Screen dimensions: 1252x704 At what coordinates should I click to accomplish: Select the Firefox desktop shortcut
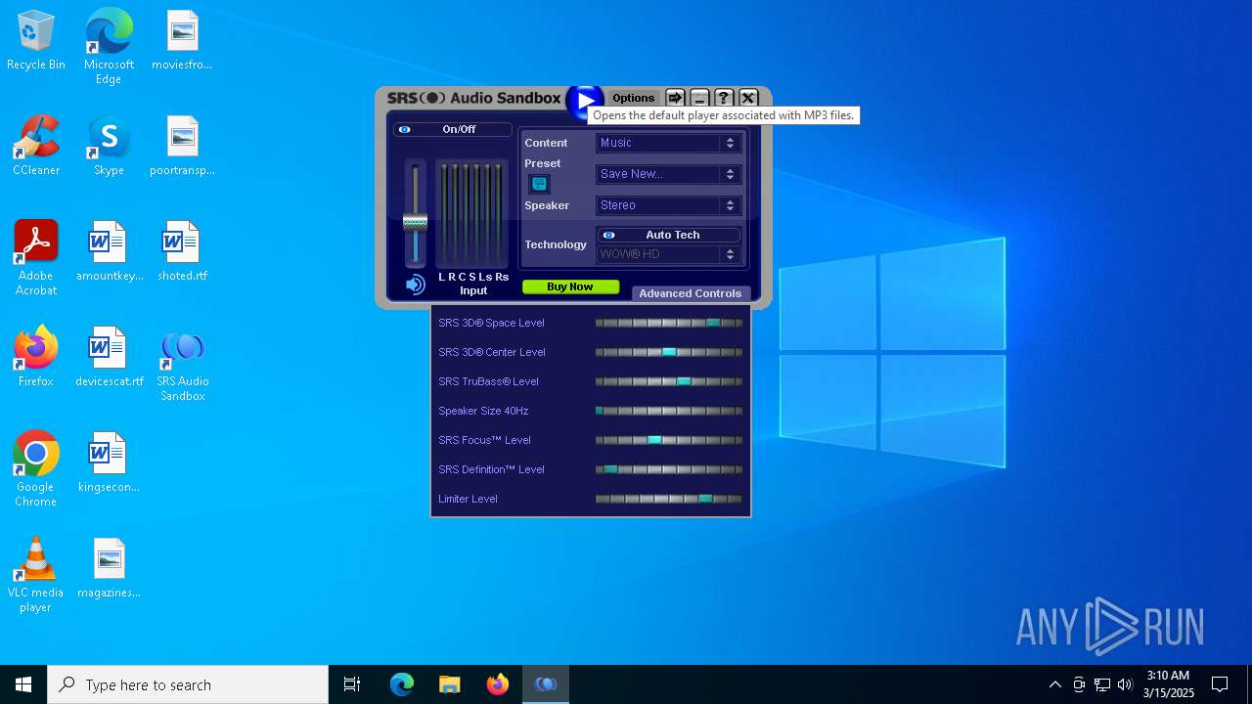tap(36, 358)
